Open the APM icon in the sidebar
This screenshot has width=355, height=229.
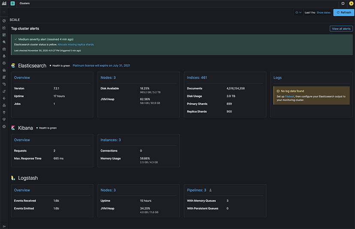tap(4, 84)
